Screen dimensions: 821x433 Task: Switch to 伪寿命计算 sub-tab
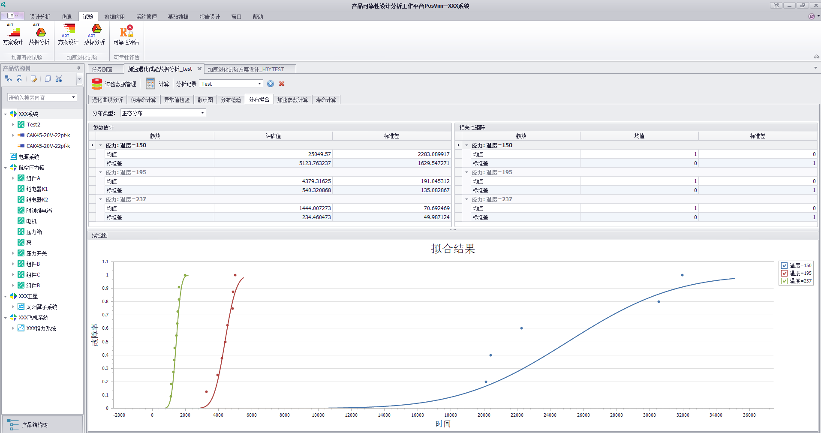click(x=144, y=99)
